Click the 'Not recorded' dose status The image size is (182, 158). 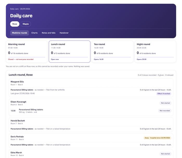tap(165, 111)
